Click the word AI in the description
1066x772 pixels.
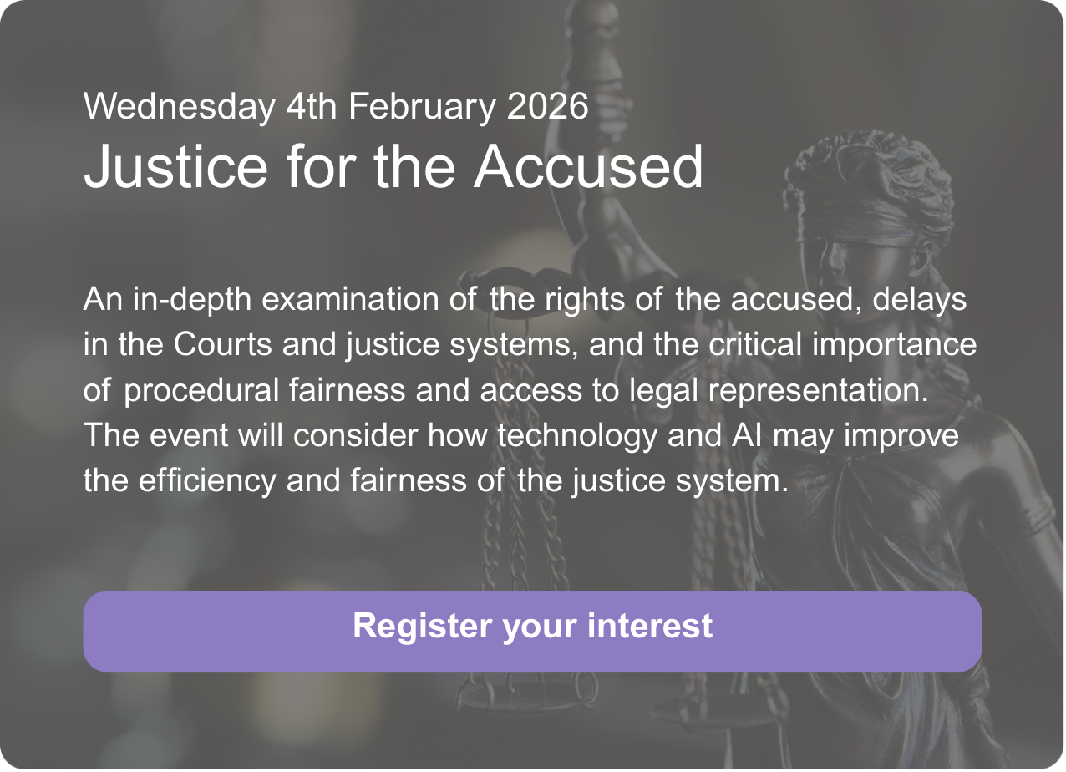pos(746,436)
